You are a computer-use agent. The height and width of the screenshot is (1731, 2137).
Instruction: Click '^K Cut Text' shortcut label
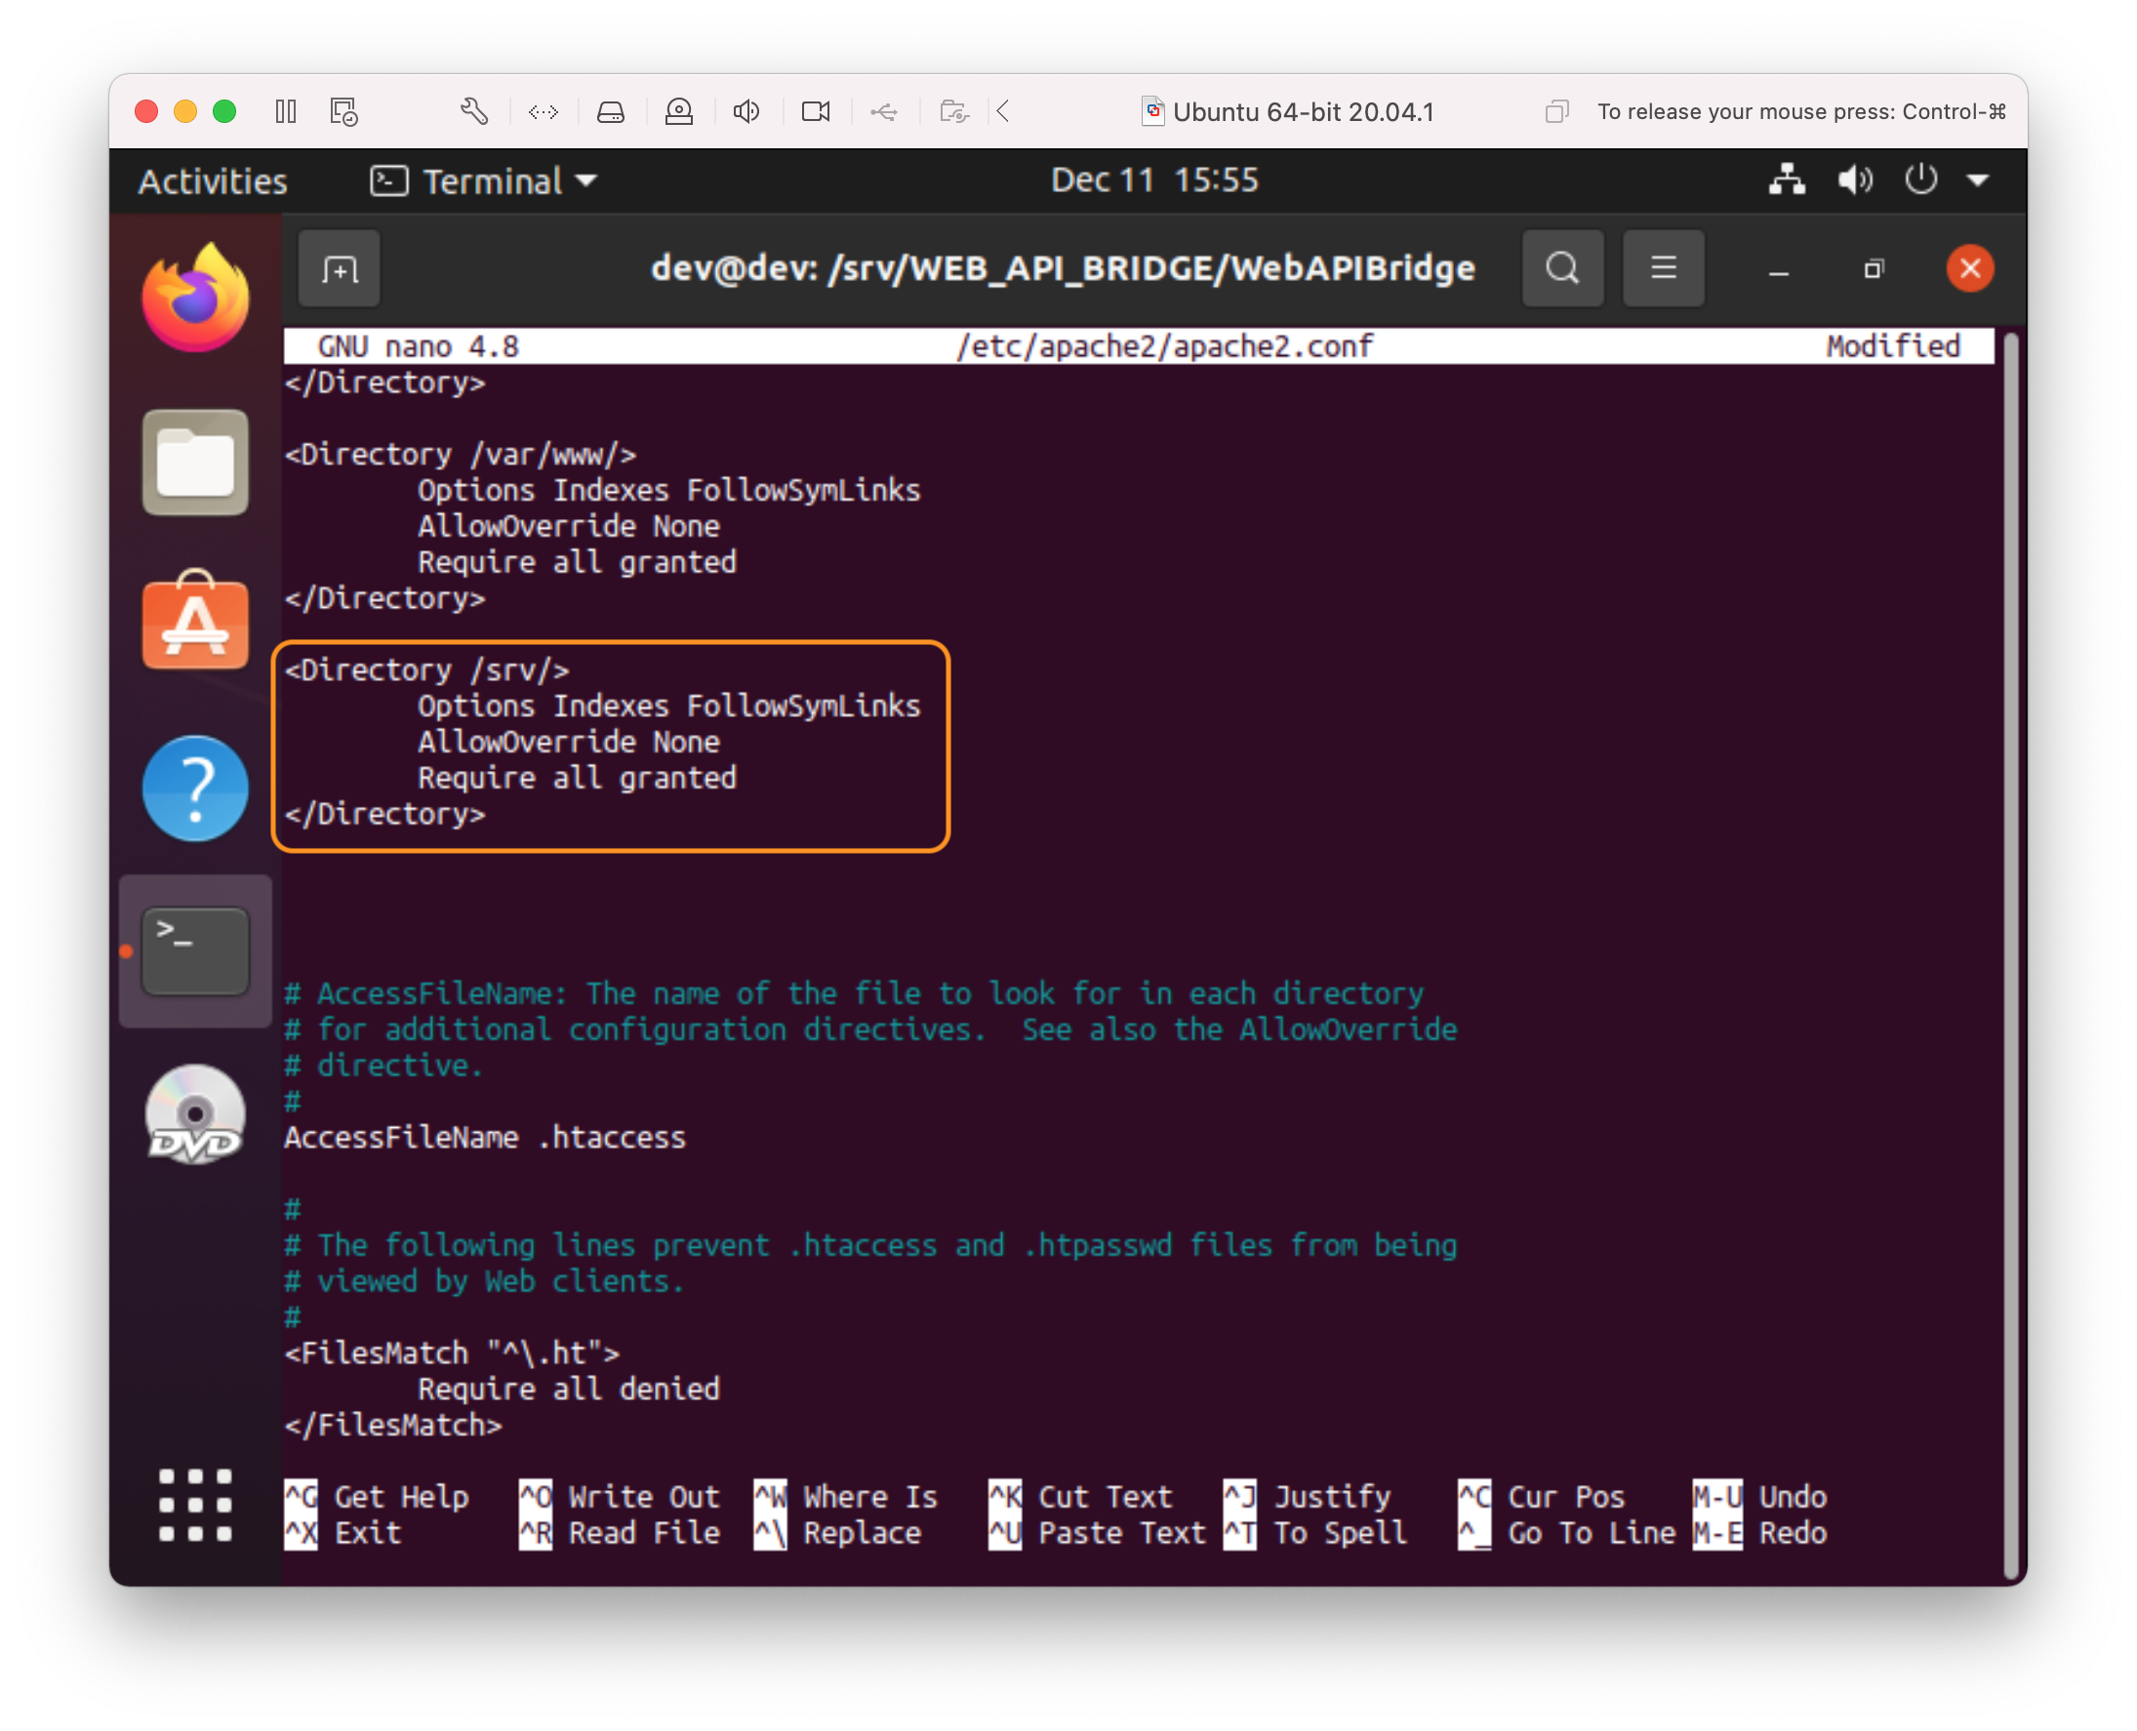(x=1081, y=1497)
